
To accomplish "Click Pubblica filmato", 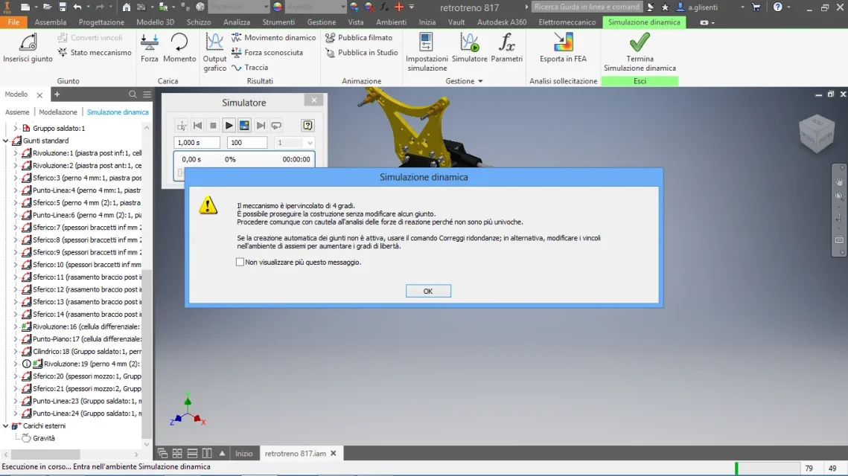I will (359, 37).
